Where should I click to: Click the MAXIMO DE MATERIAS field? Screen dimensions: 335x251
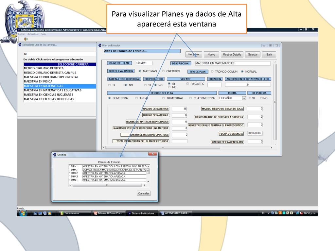pos(180,109)
